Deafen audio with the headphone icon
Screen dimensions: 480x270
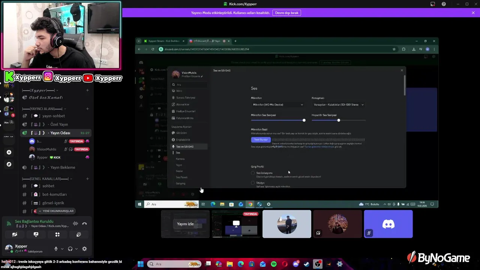[70, 249]
